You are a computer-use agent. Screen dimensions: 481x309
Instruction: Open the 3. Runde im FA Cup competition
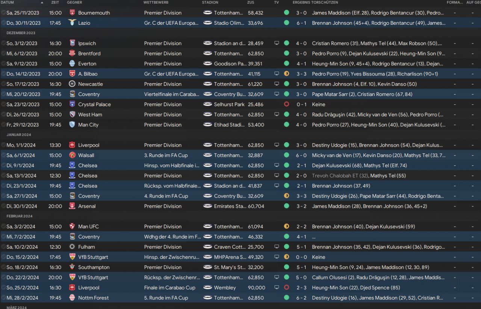tap(166, 155)
